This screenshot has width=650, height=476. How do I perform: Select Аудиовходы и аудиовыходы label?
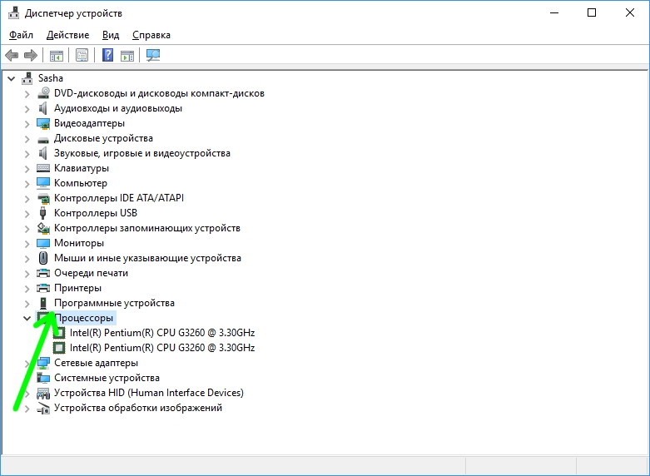[x=118, y=108]
